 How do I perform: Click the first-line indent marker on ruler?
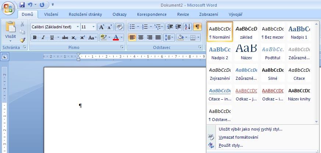click(78, 55)
